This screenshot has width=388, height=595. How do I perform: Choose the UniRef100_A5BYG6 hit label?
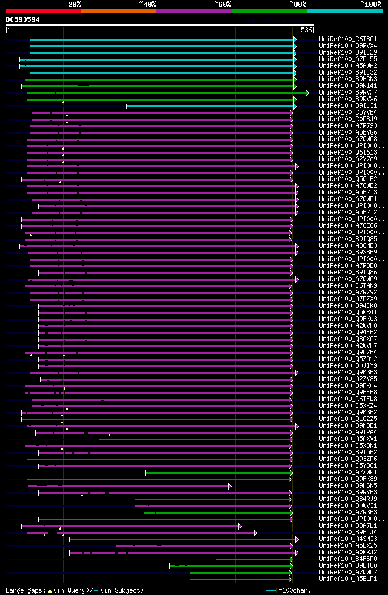click(x=348, y=133)
